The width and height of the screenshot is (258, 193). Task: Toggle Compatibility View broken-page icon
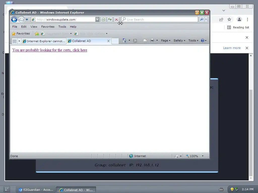click(x=103, y=20)
